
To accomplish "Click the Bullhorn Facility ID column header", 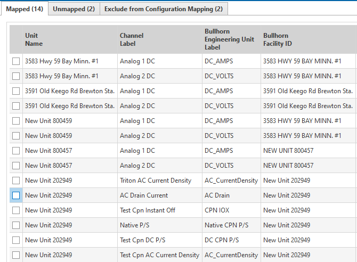I will tap(309, 39).
